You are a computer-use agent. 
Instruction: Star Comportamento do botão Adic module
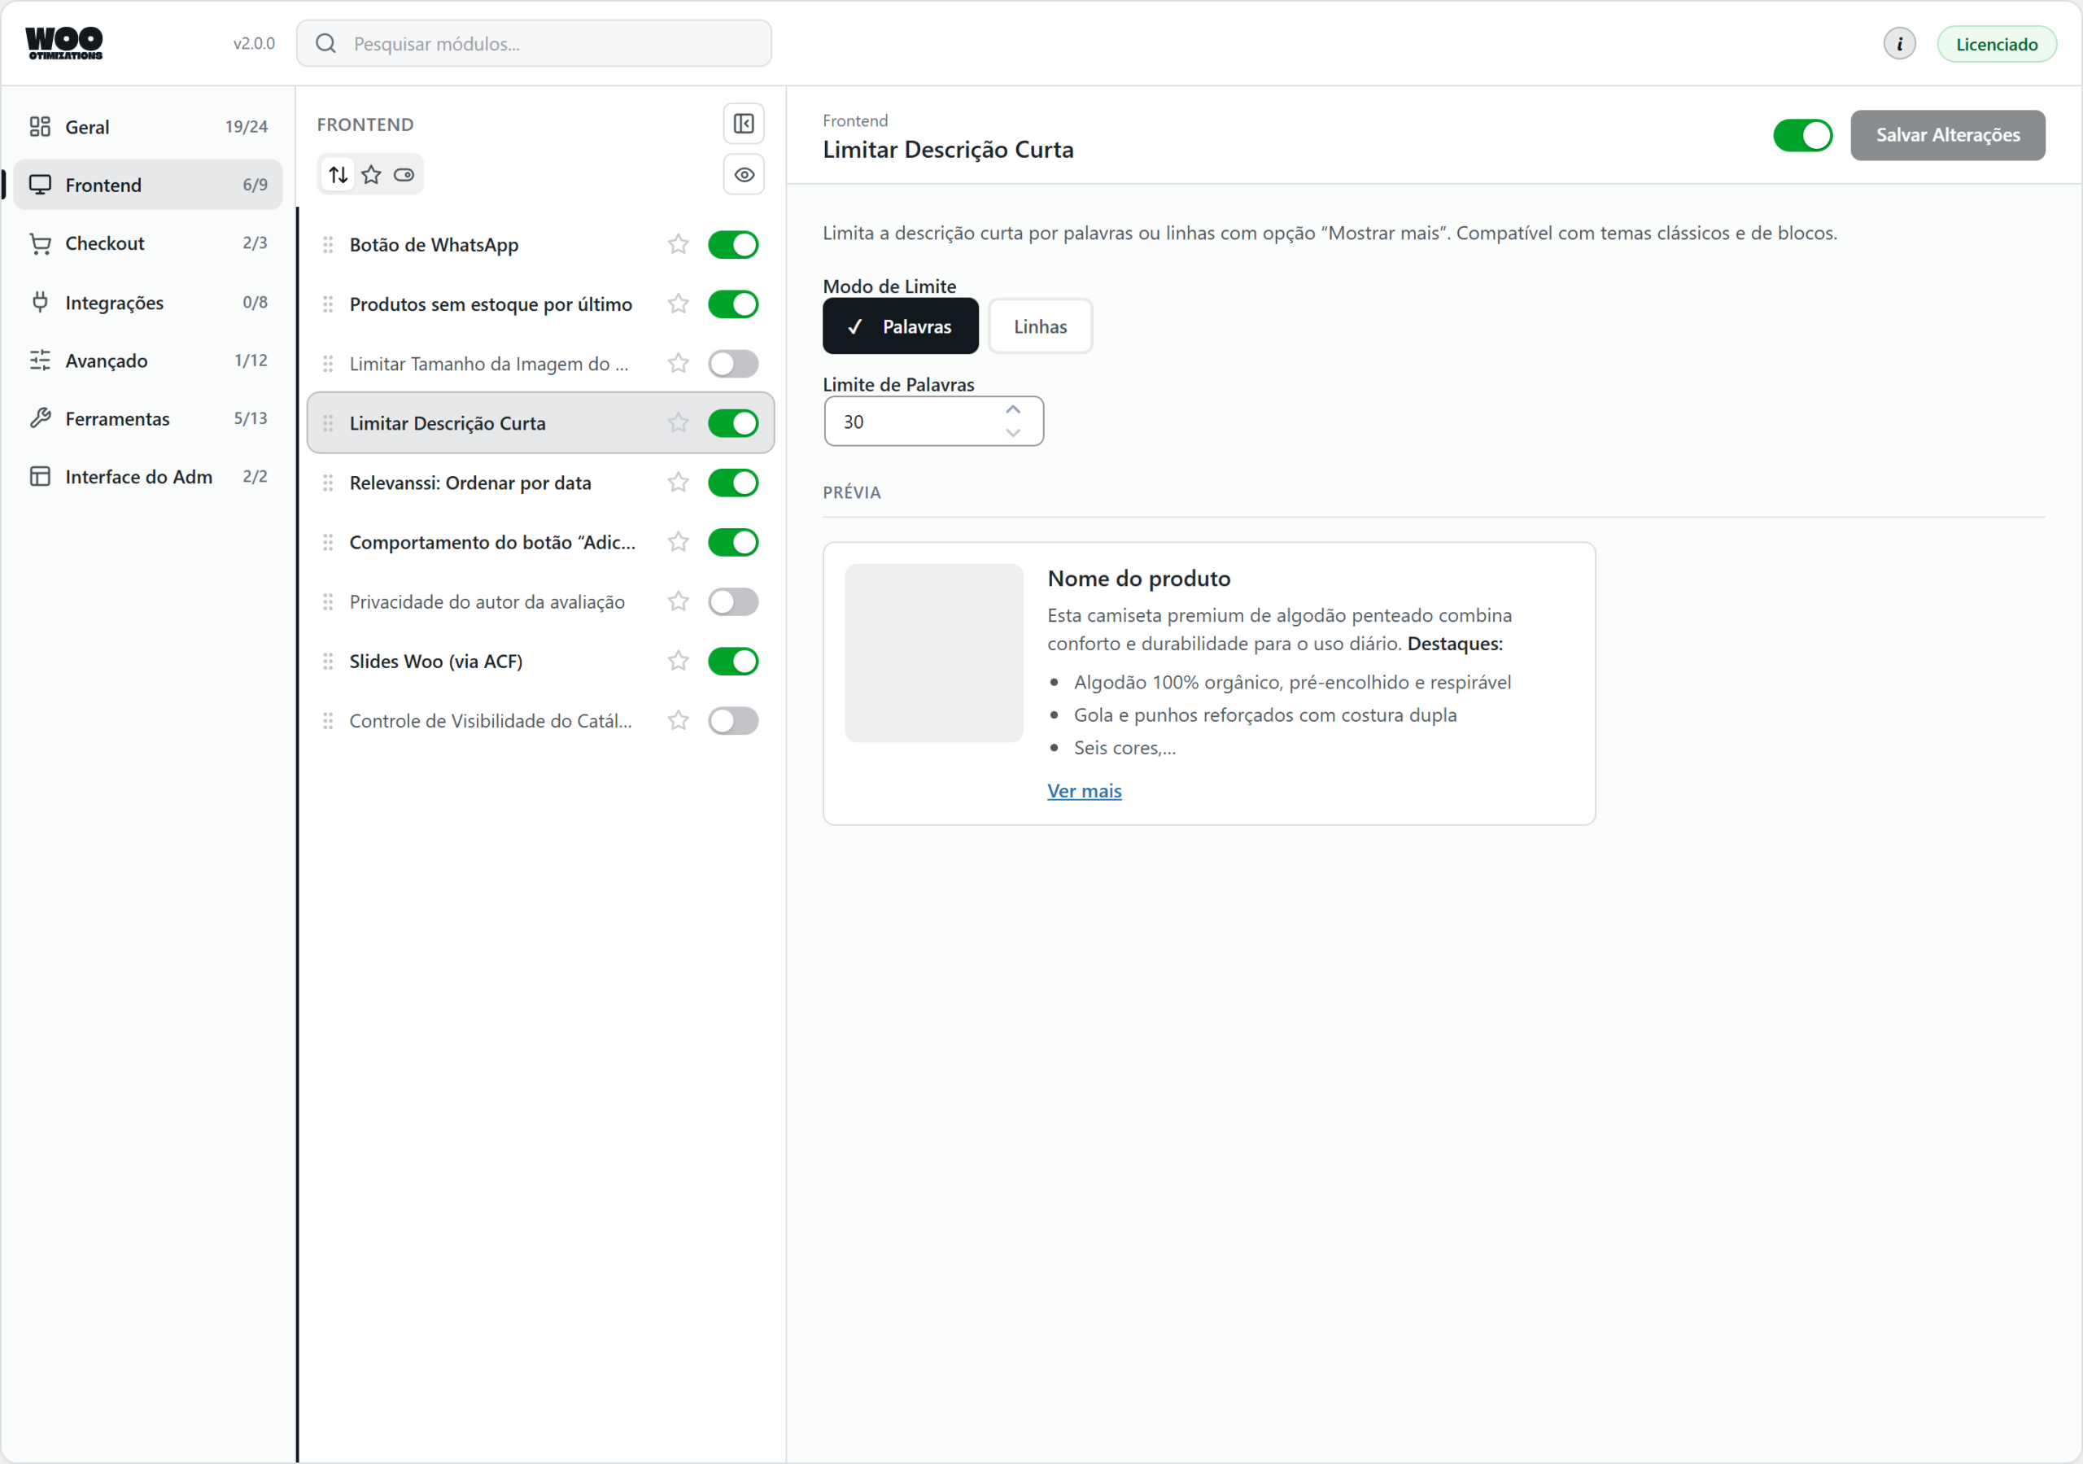(x=678, y=543)
